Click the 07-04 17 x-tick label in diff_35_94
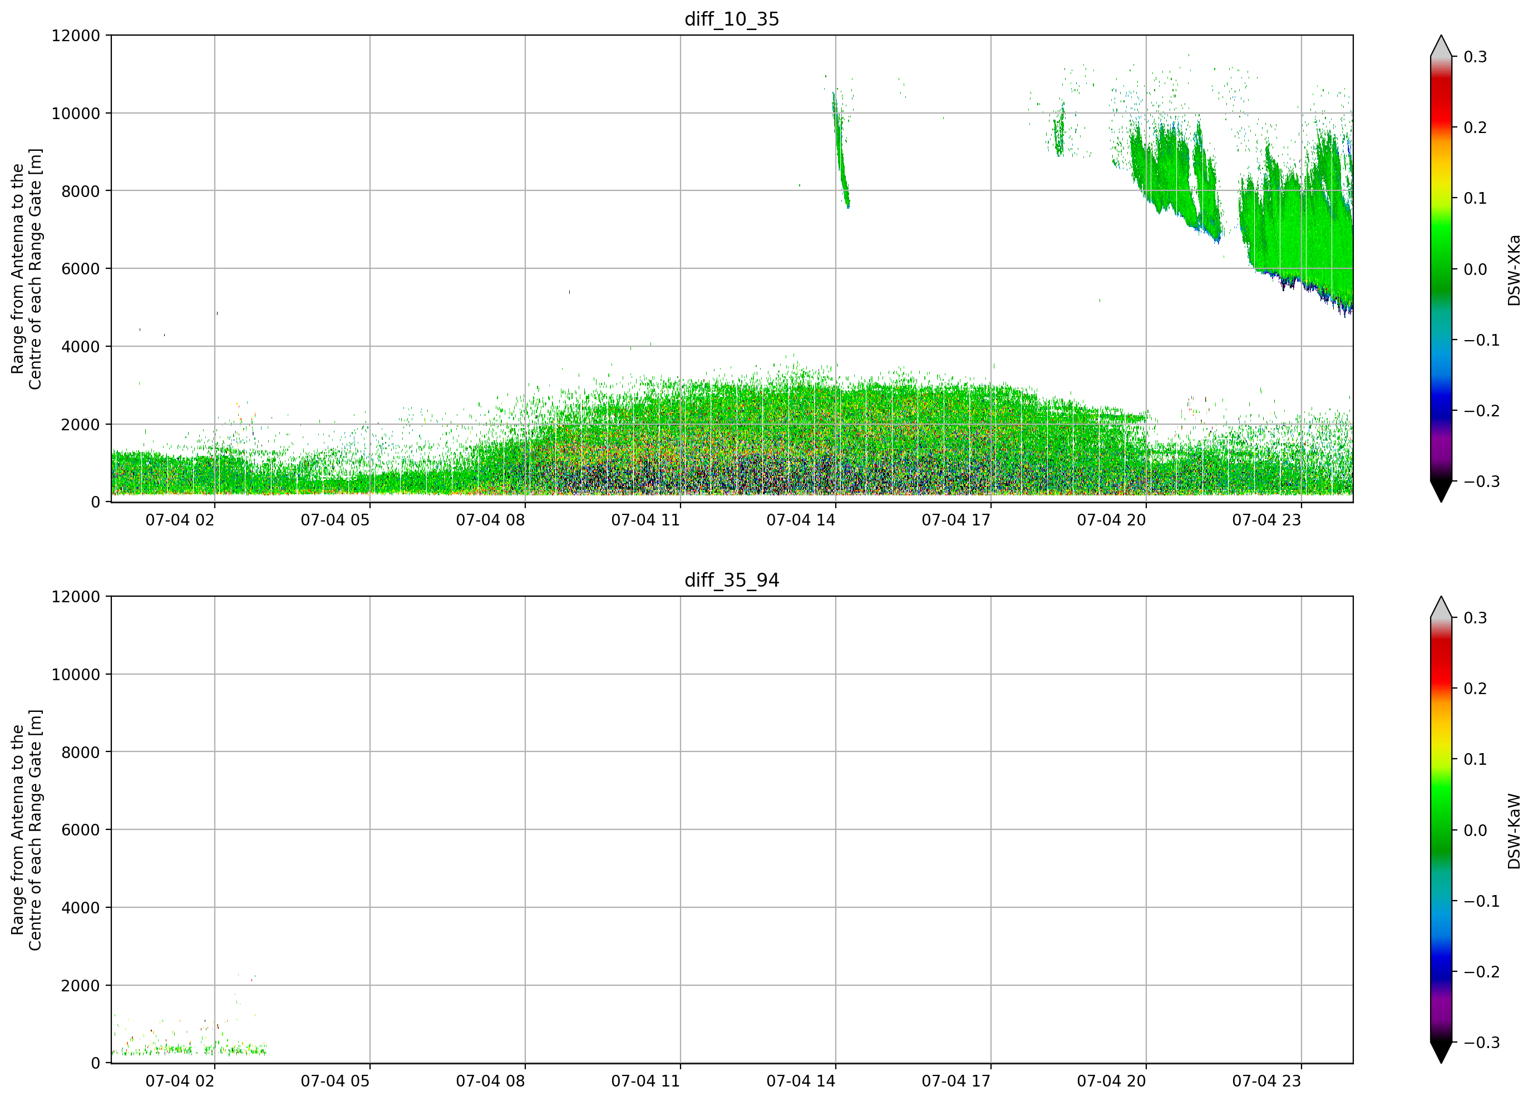Viewport: 1533px width, 1101px height. click(957, 1082)
